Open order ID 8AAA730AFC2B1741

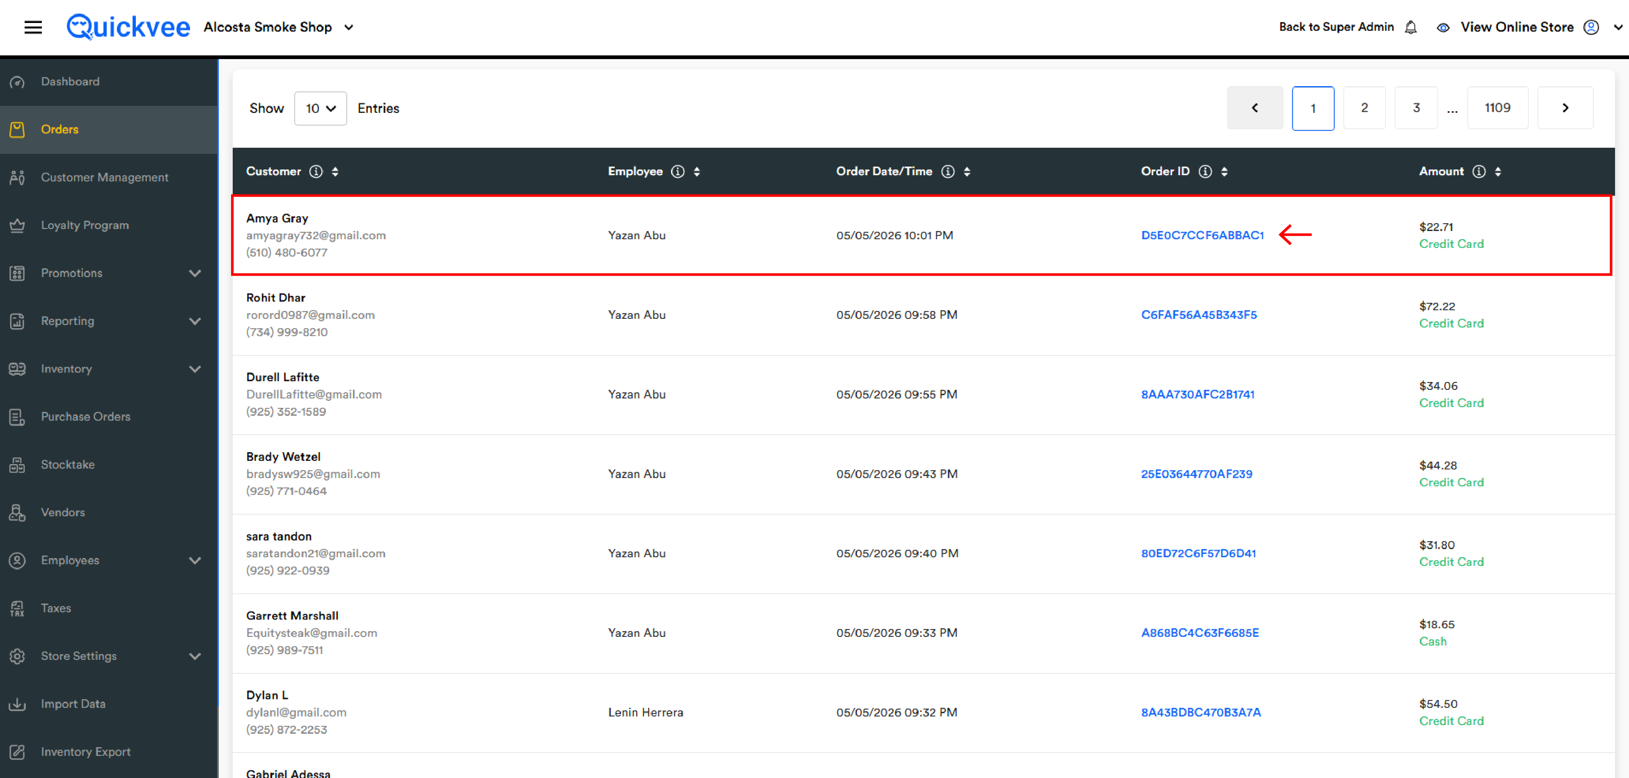pos(1197,394)
